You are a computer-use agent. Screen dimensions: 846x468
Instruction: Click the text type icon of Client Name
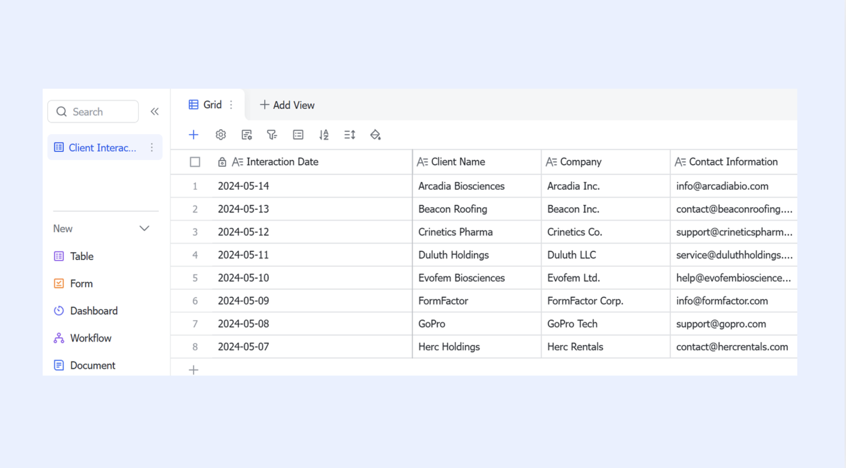[x=422, y=162]
